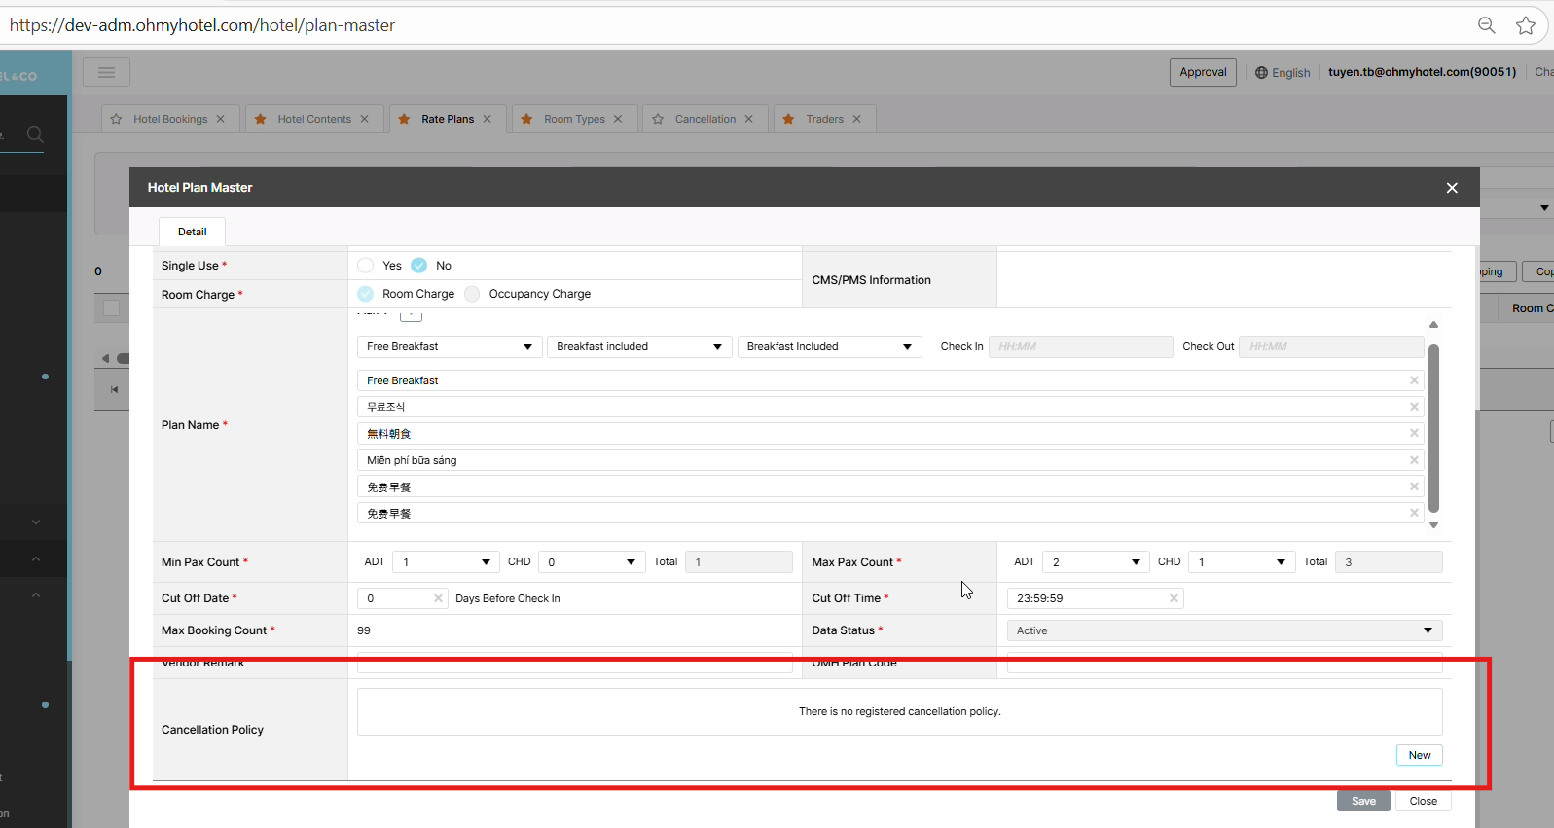The height and width of the screenshot is (828, 1554).
Task: Click the browser bookmark star icon
Action: (x=1525, y=25)
